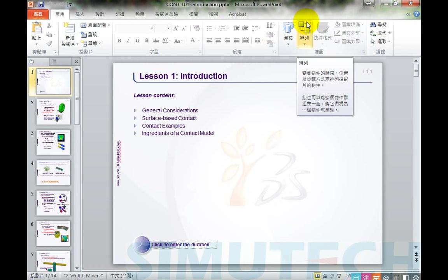Screen dimensions: 448x280
Task: Switch to the Design (設計) tab
Action: click(100, 14)
